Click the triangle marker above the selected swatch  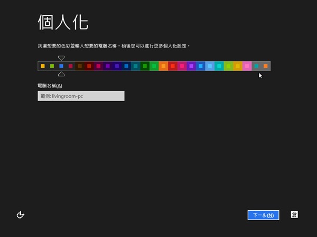[x=61, y=58]
